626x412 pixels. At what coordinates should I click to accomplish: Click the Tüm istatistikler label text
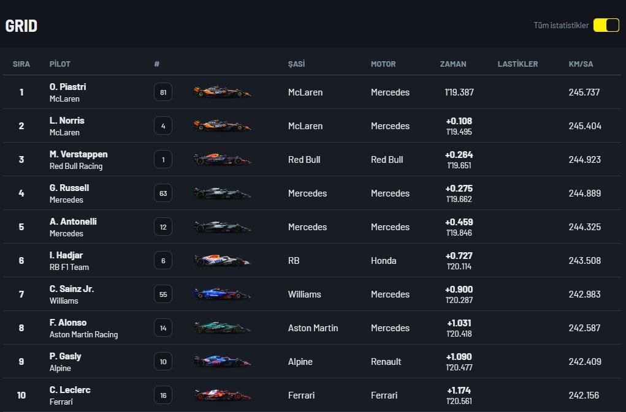tap(560, 26)
